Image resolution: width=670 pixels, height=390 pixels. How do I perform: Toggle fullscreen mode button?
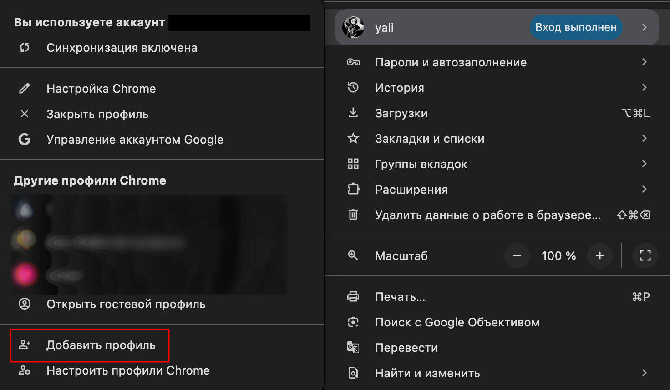click(645, 255)
